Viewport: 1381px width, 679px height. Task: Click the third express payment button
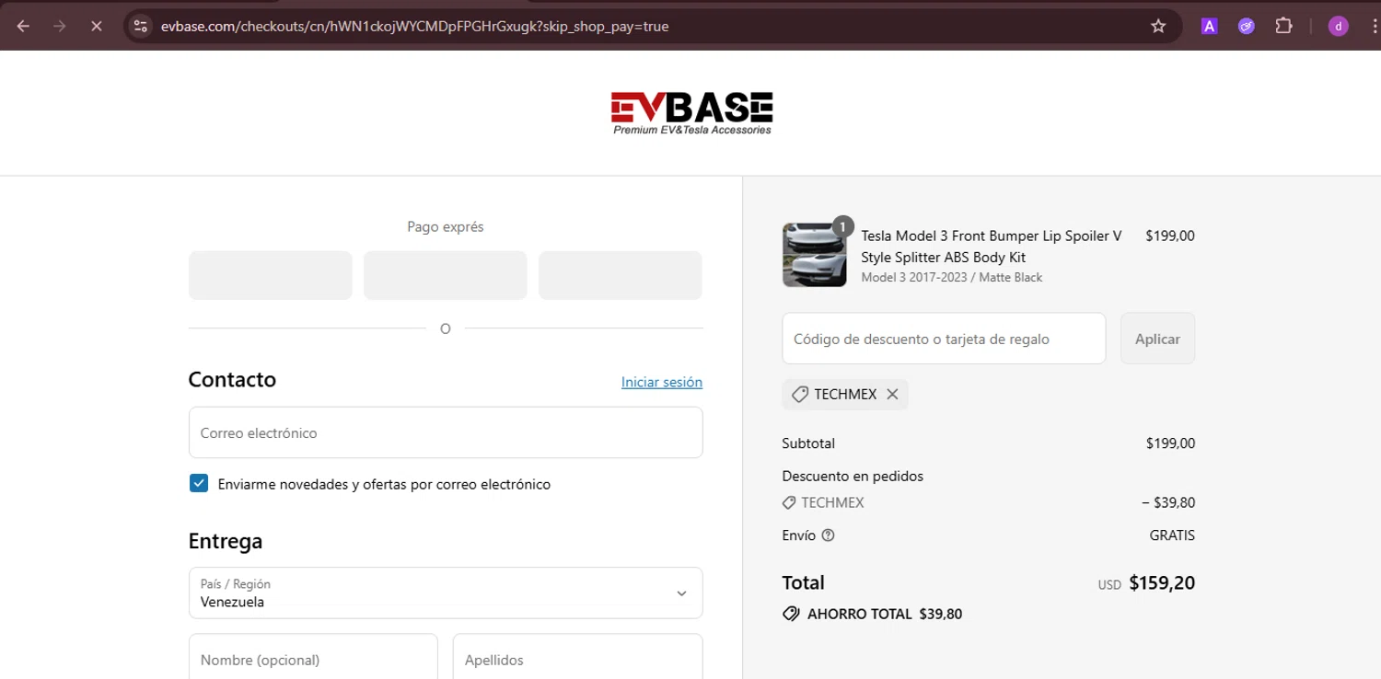[620, 275]
